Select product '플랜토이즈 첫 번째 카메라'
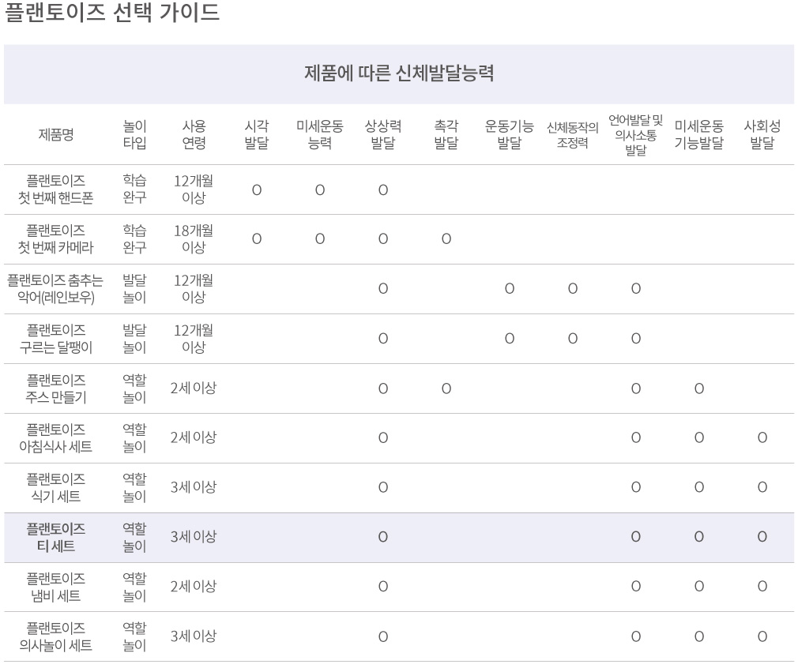 tap(56, 238)
